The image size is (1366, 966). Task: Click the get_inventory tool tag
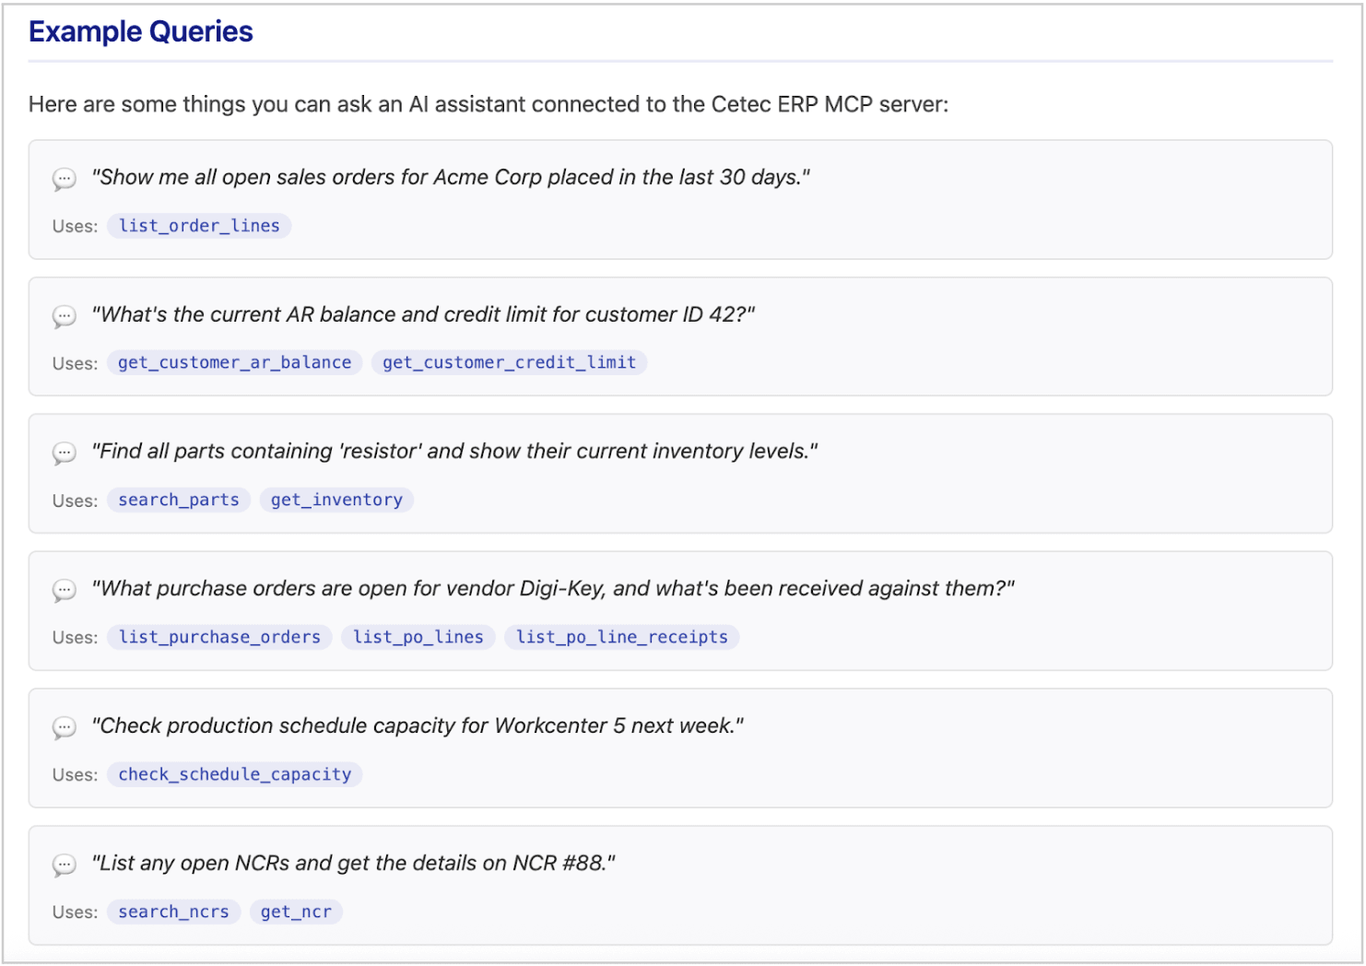[336, 500]
